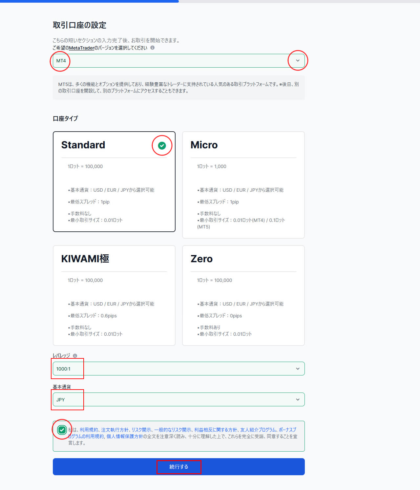Open the ボーナスプログラムの利用規約 link
Image resolution: width=420 pixels, height=490 pixels.
click(86, 436)
